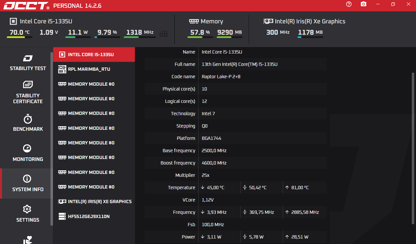
Task: Click the code name value Raptor Lake-P 2+8
Action: click(221, 77)
